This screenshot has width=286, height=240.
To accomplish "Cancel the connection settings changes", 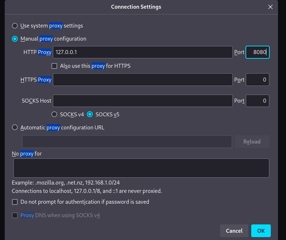I will point(234,231).
